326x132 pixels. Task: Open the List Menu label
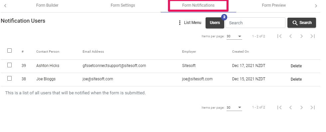(193, 23)
